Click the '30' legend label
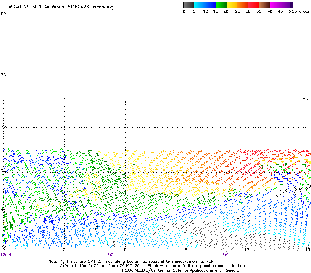This screenshot has height=273, width=311. (x=248, y=11)
